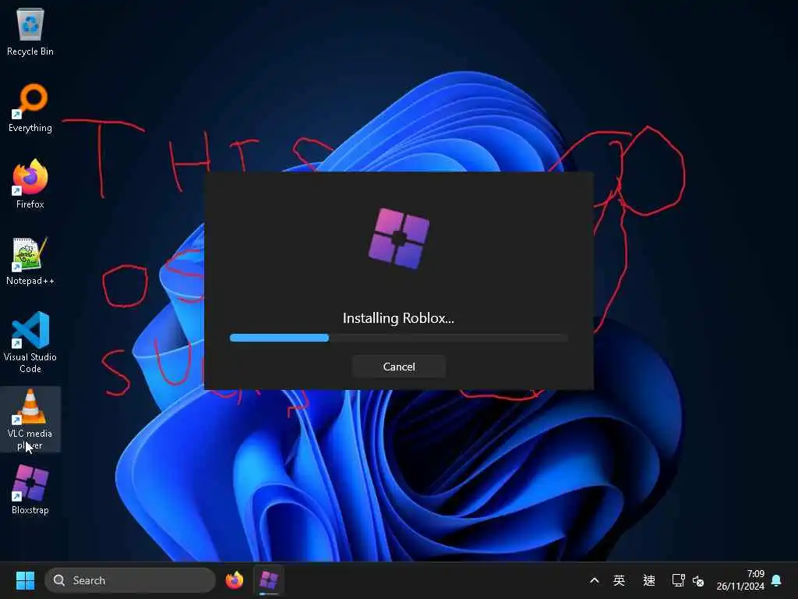Screen dimensions: 798x599
Task: Open the clock showing 7:09
Action: (740, 580)
